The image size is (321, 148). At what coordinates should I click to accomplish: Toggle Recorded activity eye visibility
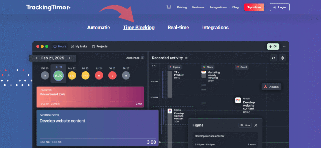click(x=186, y=58)
